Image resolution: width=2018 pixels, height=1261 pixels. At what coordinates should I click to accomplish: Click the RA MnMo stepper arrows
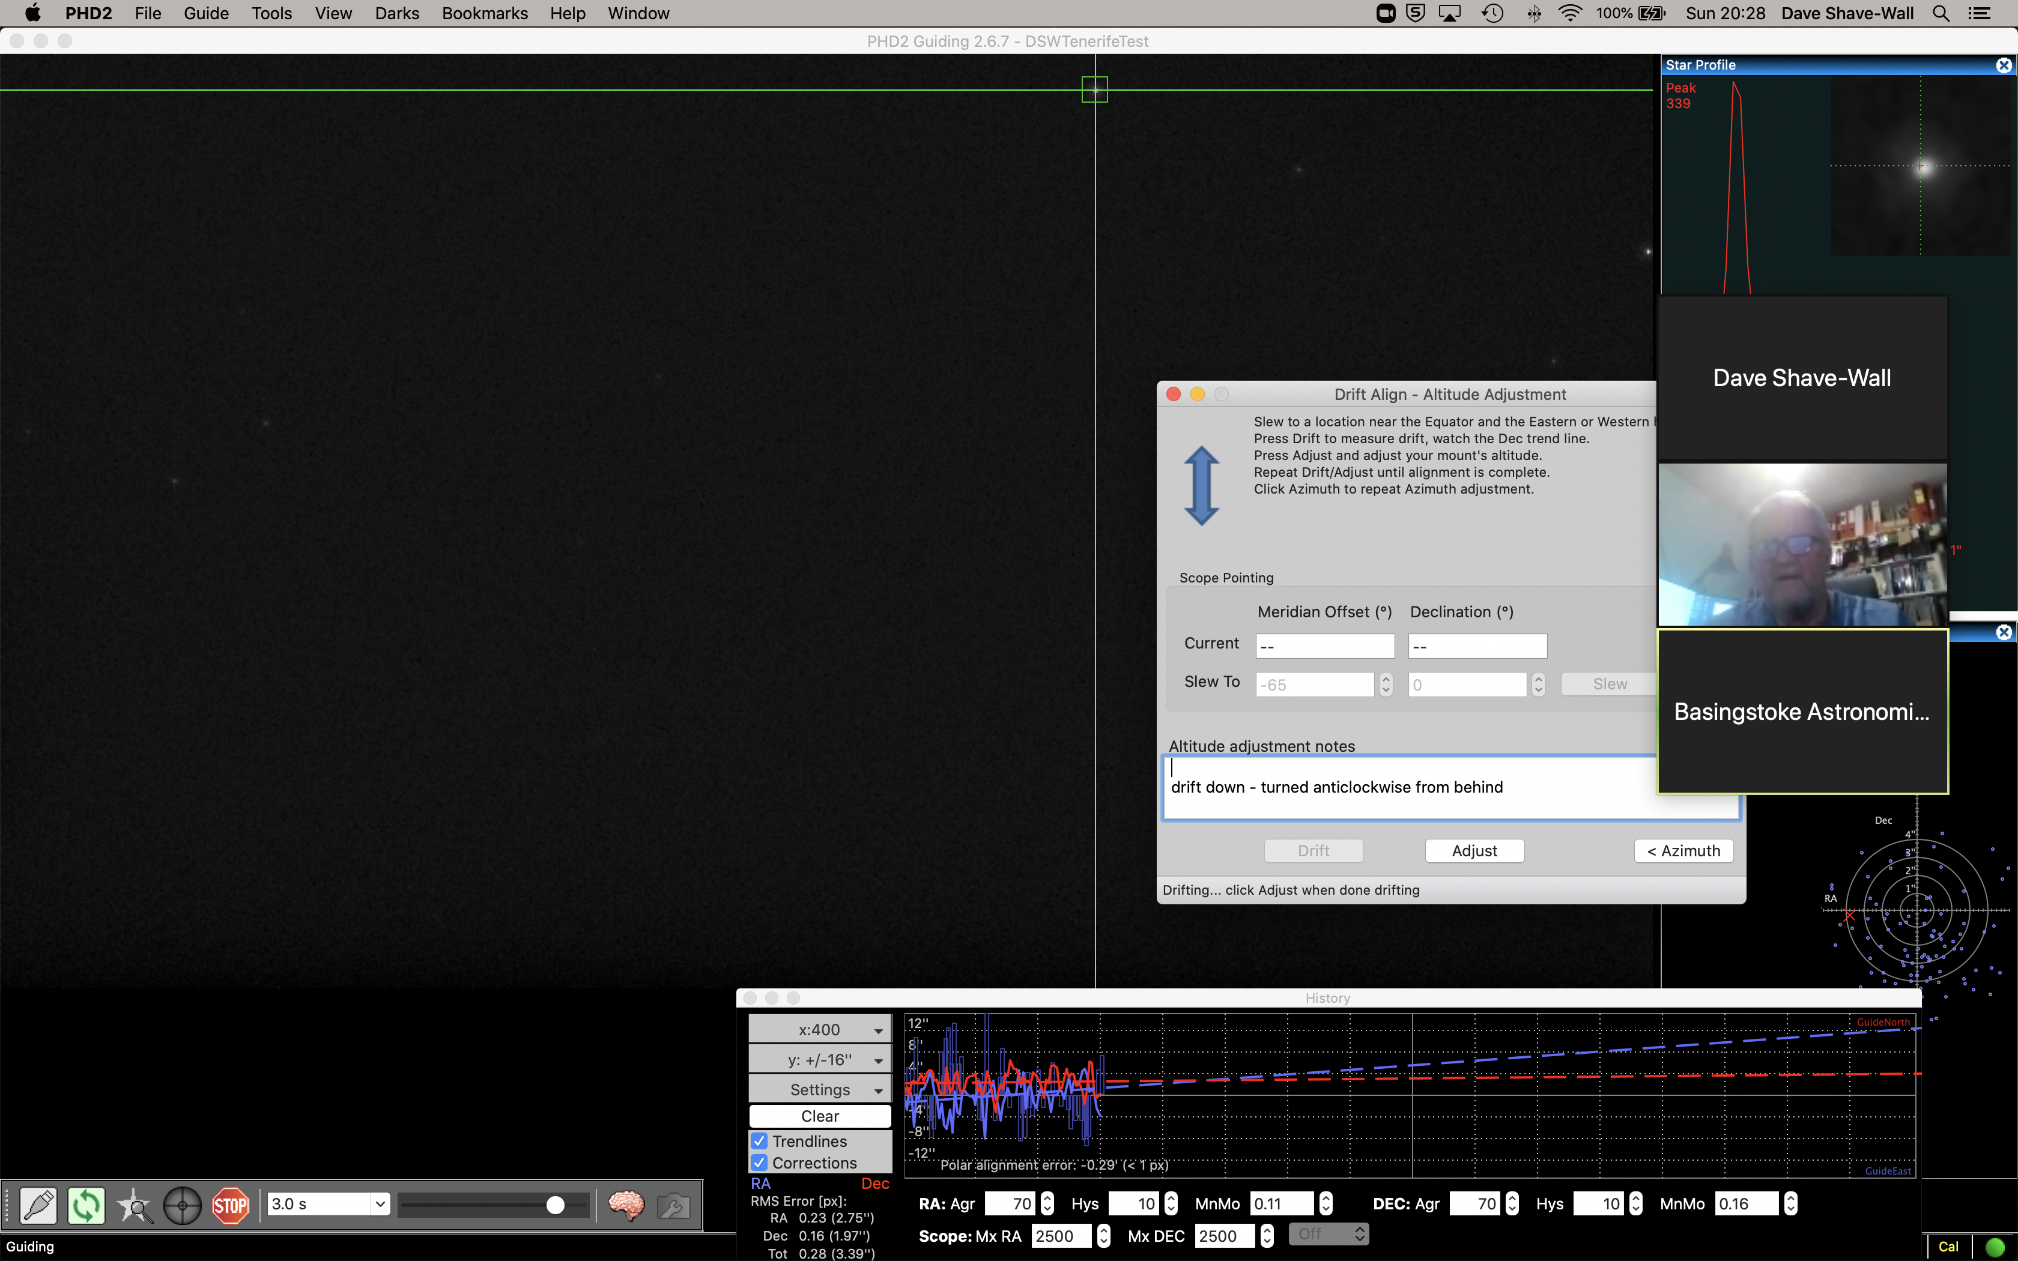(1325, 1205)
